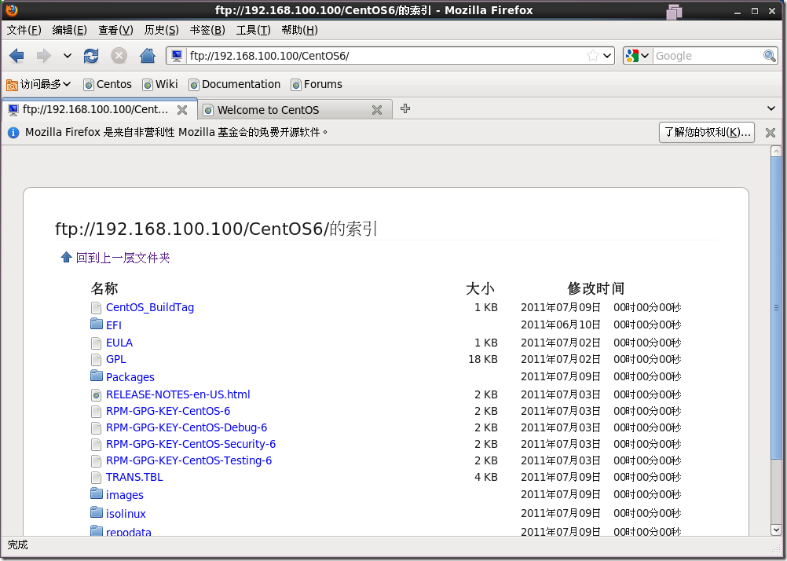The image size is (787, 561).
Task: Click 了解您的权利(K)… button
Action: [x=707, y=133]
